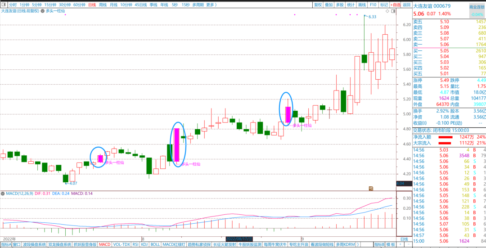Click the 6.33 high price marker
486x248 pixels.
(372, 17)
